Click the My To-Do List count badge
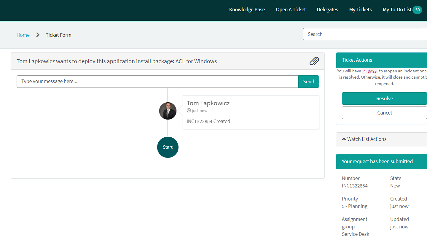 pos(418,10)
